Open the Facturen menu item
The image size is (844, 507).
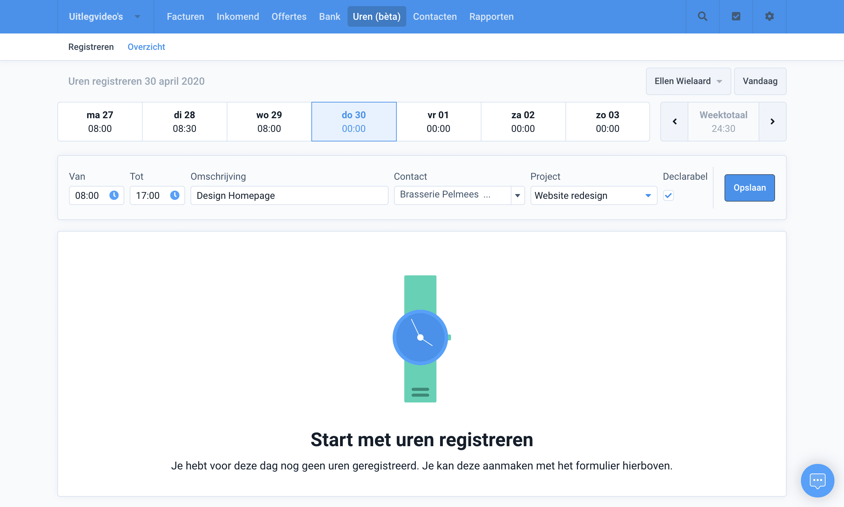[x=185, y=16]
